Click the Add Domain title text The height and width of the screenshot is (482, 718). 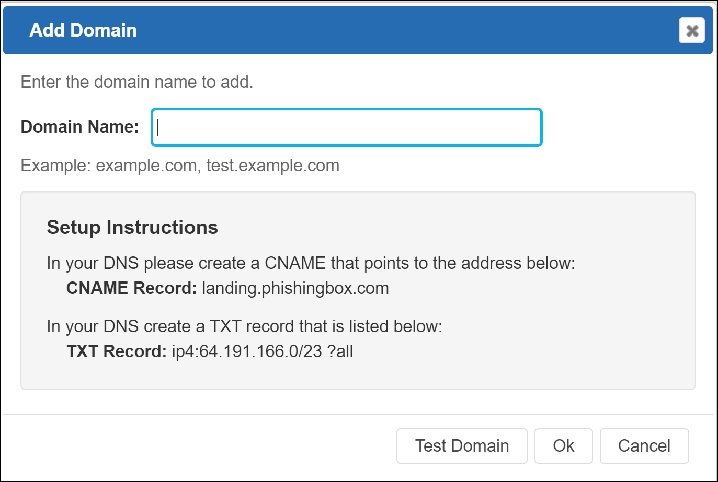[x=83, y=30]
